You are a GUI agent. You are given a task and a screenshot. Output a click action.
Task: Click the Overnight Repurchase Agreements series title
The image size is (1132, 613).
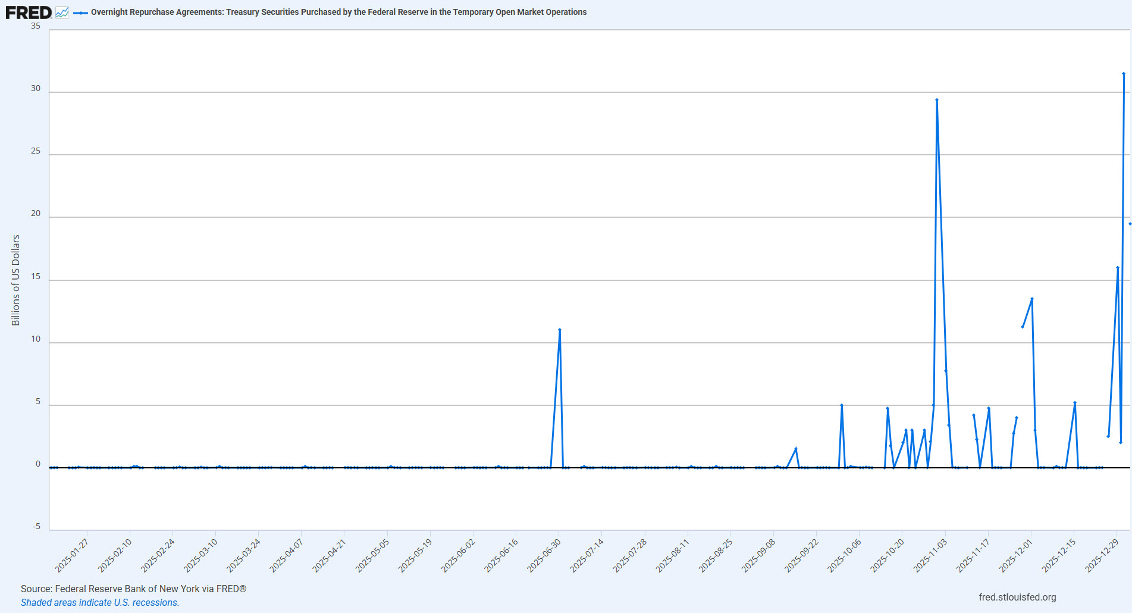[338, 12]
